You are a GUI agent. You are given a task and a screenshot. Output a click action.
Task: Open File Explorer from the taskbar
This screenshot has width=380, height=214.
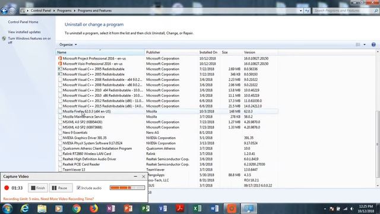(42, 209)
